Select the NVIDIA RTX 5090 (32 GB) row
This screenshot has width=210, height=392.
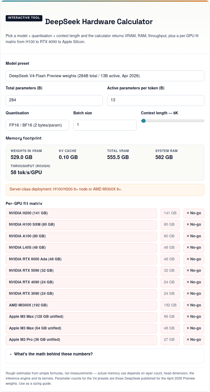pyautogui.click(x=81, y=271)
